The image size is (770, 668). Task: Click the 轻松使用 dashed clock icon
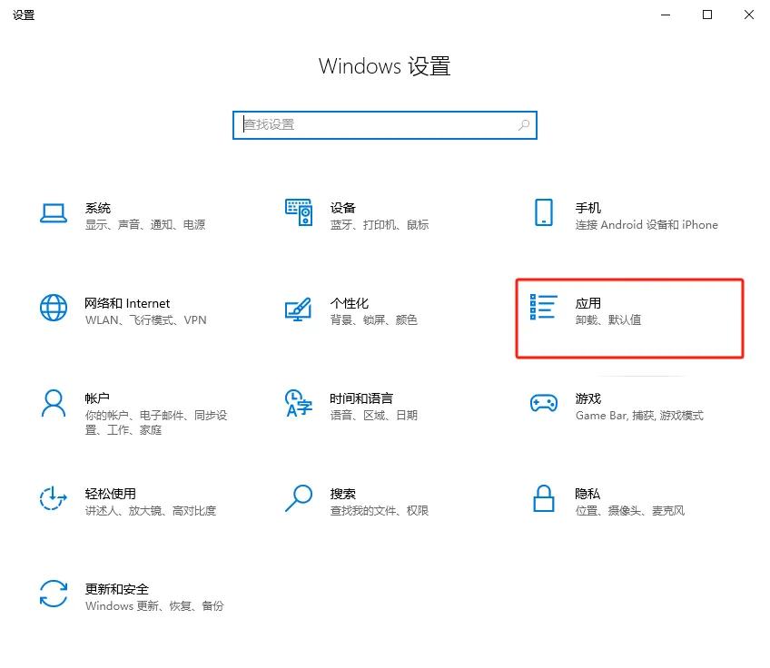(x=53, y=498)
